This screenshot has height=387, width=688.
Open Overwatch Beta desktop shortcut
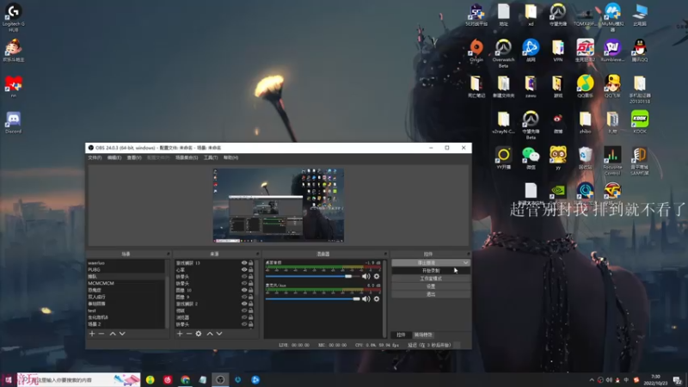coord(503,52)
